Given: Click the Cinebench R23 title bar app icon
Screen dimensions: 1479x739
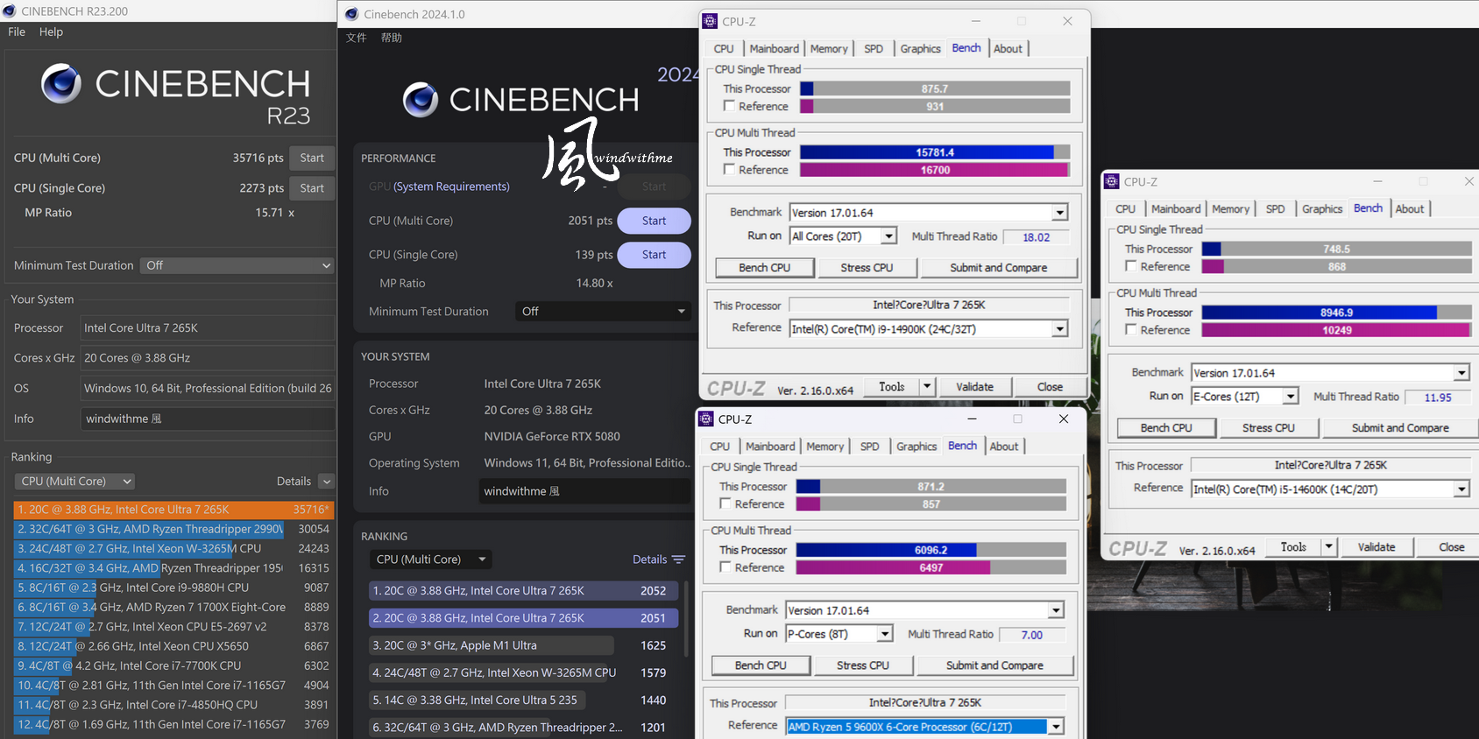Looking at the screenshot, I should pos(10,11).
